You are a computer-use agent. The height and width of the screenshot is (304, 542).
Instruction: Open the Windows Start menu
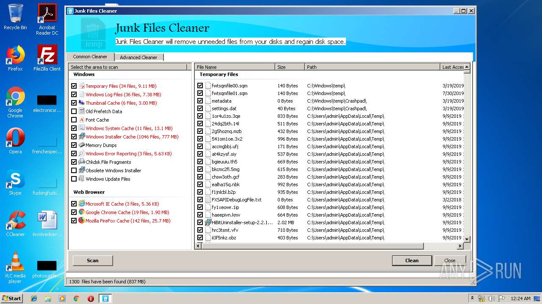pyautogui.click(x=12, y=299)
